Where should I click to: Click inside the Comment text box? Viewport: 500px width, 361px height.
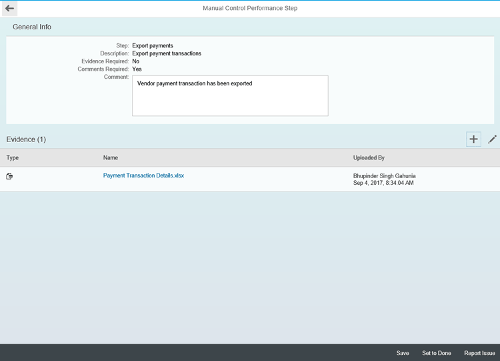(x=230, y=96)
